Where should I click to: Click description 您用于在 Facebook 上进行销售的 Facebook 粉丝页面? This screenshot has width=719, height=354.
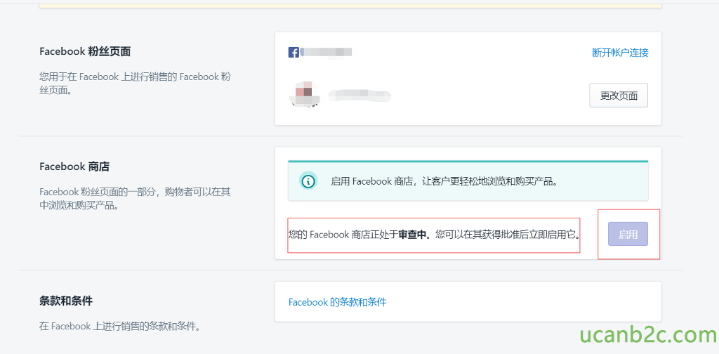pos(136,84)
